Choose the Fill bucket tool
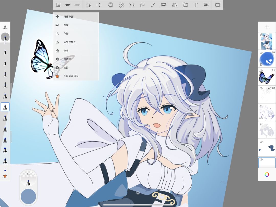The image size is (276, 207). point(110,5)
